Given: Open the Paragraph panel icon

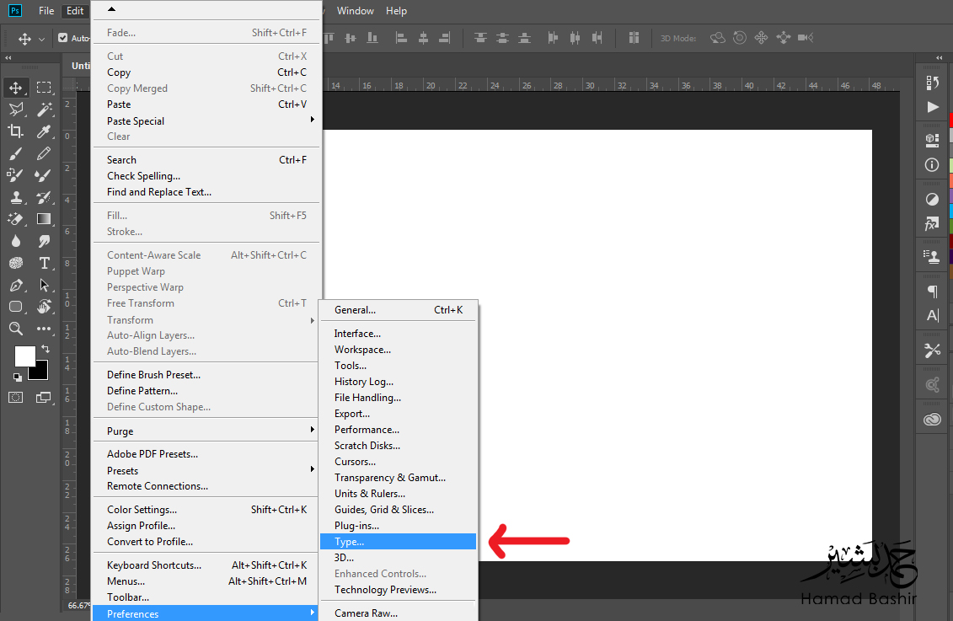Looking at the screenshot, I should [x=932, y=292].
